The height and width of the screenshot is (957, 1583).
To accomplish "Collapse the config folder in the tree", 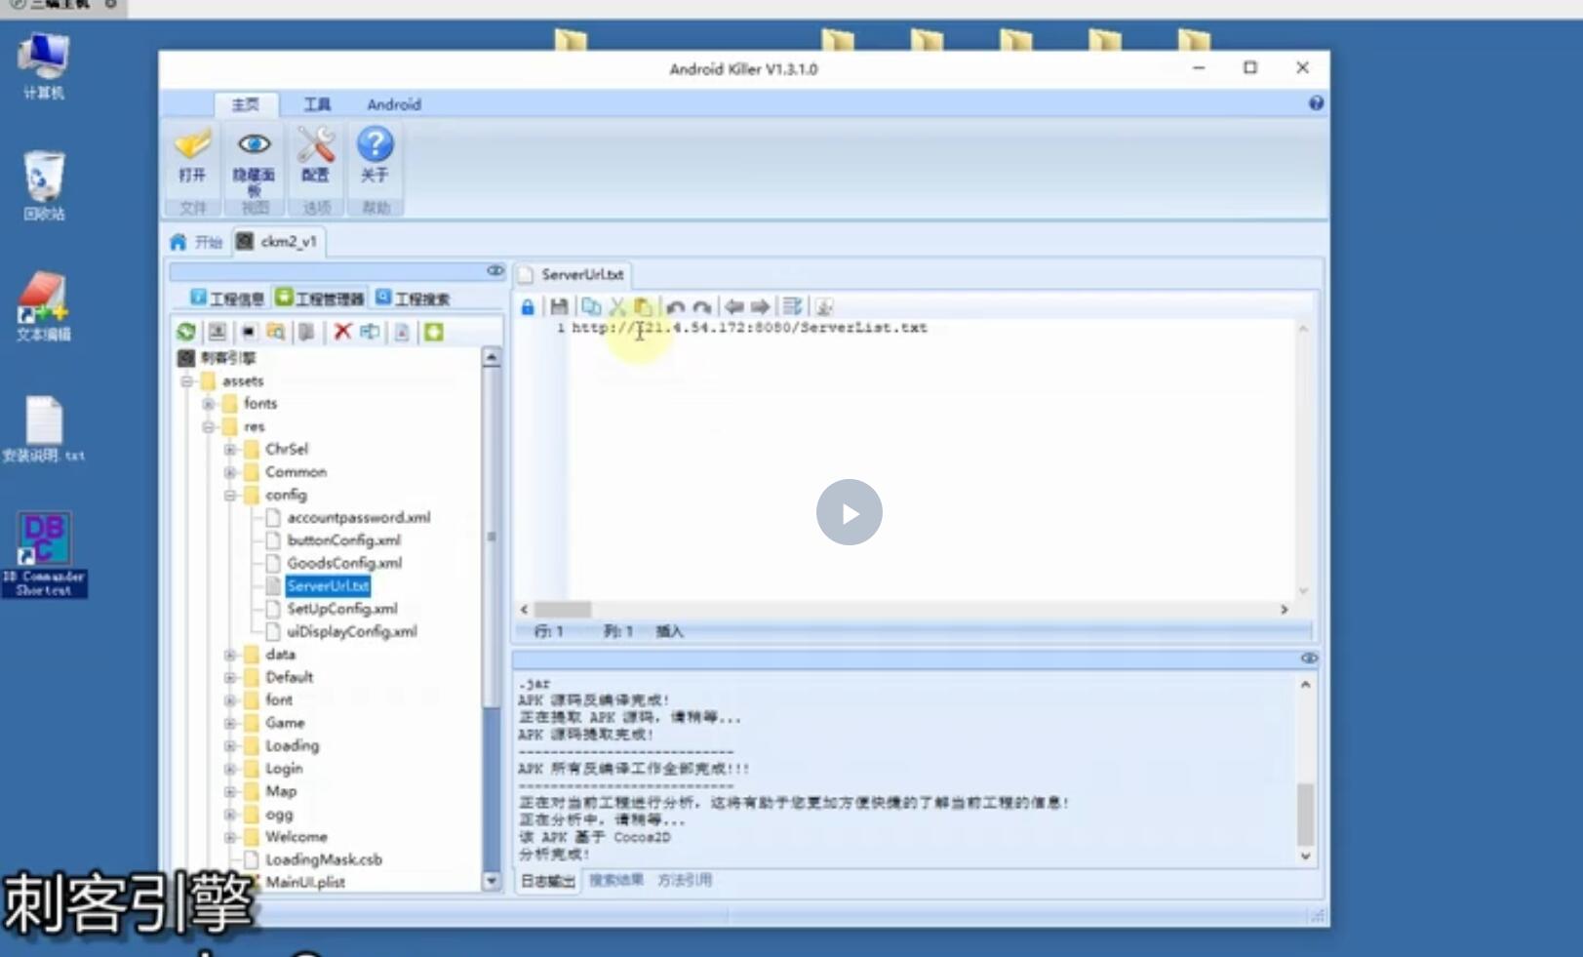I will tap(230, 496).
